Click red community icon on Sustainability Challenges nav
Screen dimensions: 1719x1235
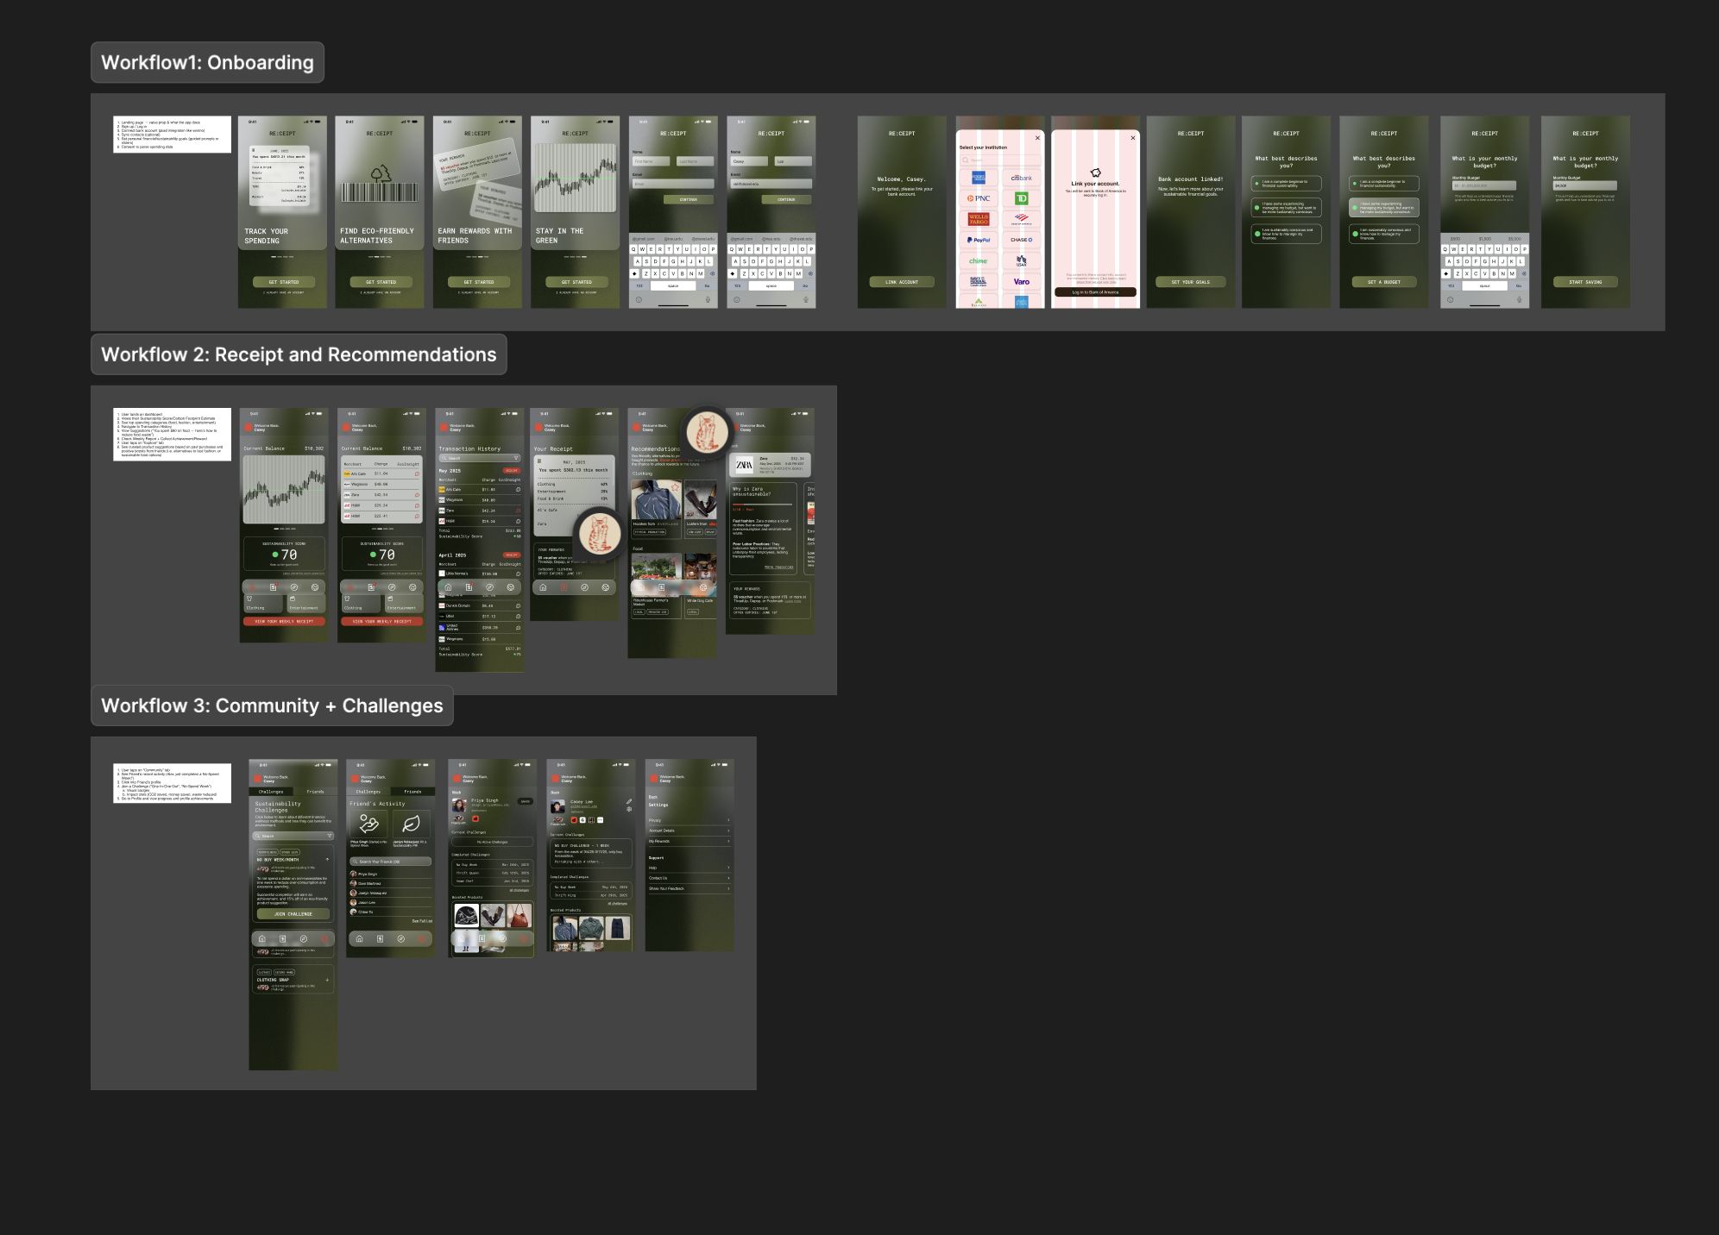324,939
